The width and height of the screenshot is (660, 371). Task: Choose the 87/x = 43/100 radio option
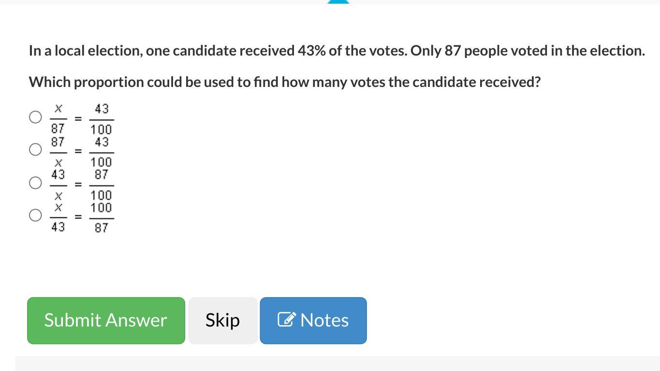35,150
